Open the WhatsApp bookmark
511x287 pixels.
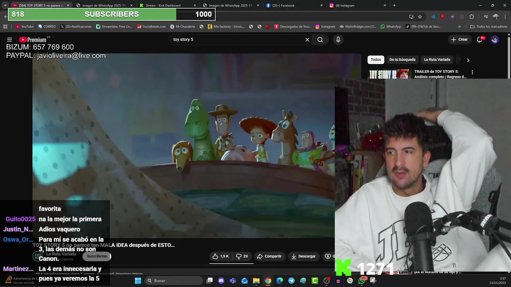pyautogui.click(x=391, y=27)
